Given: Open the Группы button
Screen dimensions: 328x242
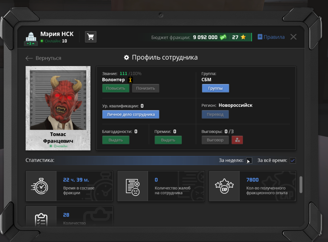Looking at the screenshot, I should (215, 88).
